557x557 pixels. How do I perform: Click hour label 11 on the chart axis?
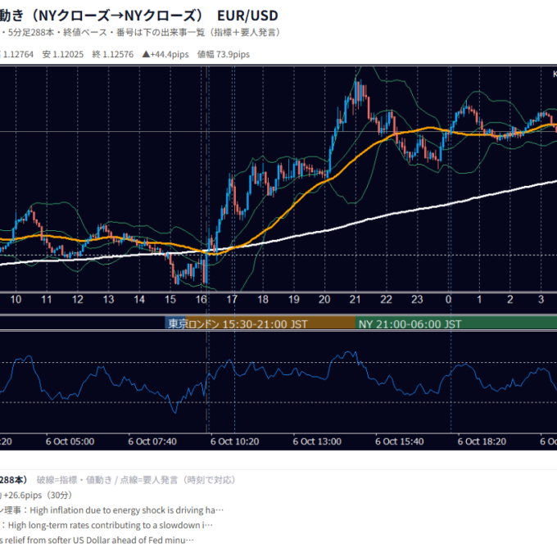[x=47, y=300]
